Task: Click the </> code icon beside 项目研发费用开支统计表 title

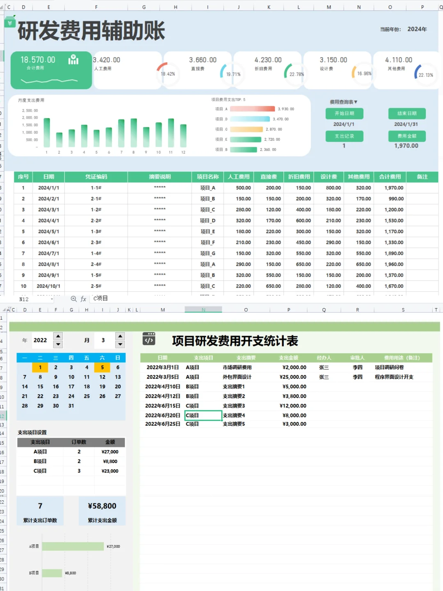Action: click(148, 339)
